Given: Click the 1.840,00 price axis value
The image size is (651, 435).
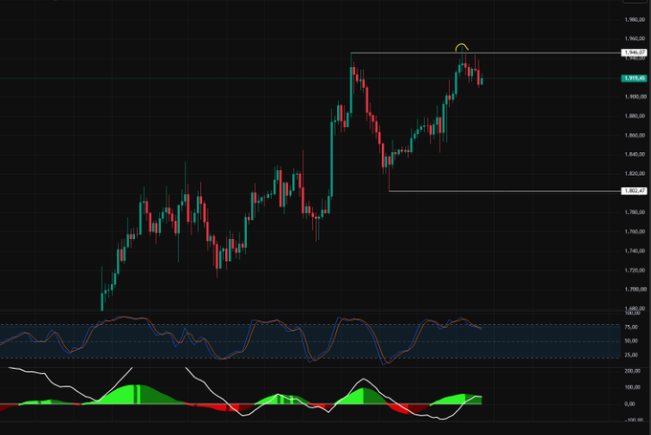Looking at the screenshot, I should tap(636, 154).
